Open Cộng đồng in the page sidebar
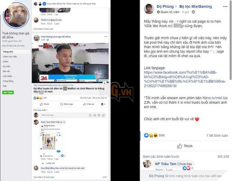Screen dimensions: 232x181 click(8, 81)
